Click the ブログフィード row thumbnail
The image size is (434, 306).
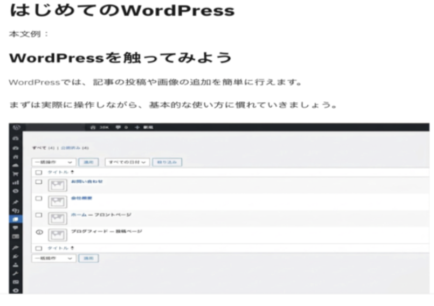coord(58,235)
